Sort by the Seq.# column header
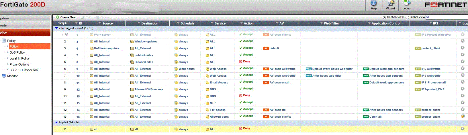 pos(62,23)
